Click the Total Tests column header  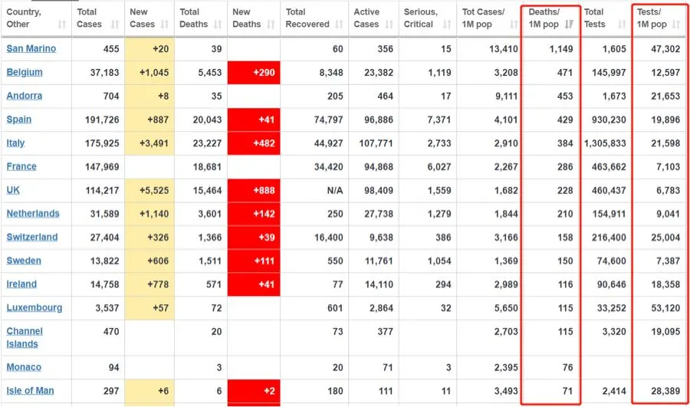605,18
